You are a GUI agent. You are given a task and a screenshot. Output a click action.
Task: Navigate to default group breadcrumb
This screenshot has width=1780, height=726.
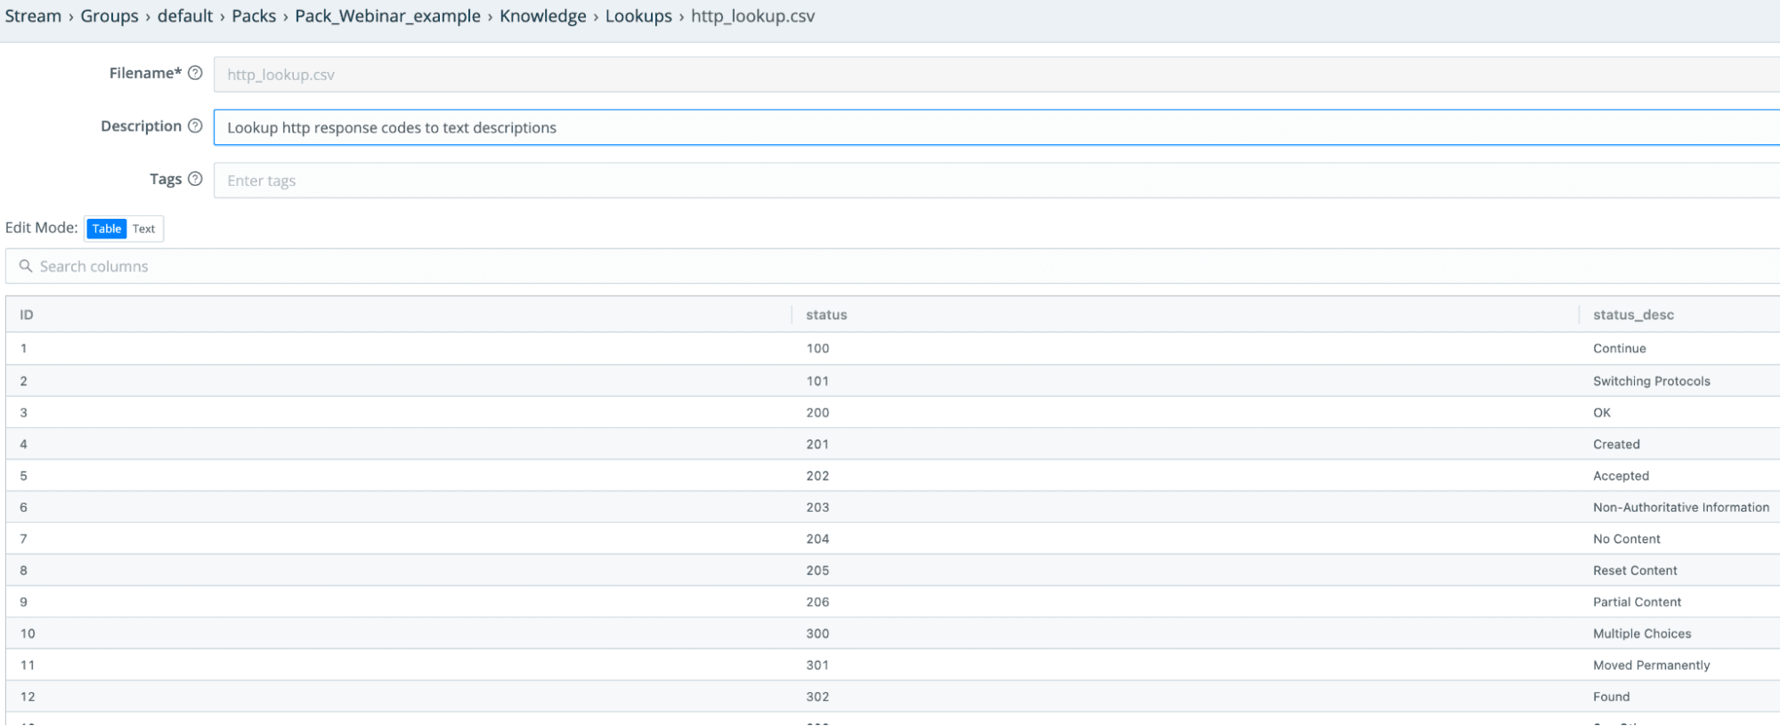click(x=185, y=16)
